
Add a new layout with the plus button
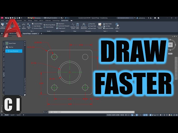pos(23,115)
